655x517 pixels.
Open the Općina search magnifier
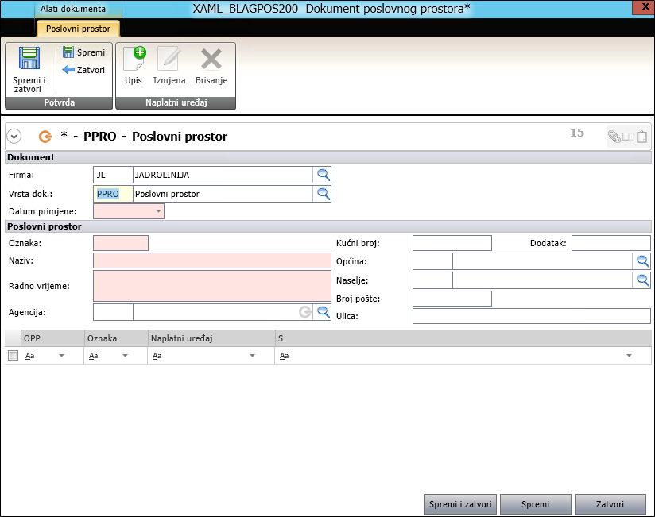coord(642,261)
